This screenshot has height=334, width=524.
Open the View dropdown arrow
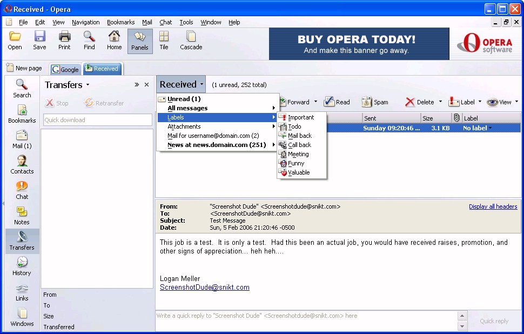pos(516,101)
